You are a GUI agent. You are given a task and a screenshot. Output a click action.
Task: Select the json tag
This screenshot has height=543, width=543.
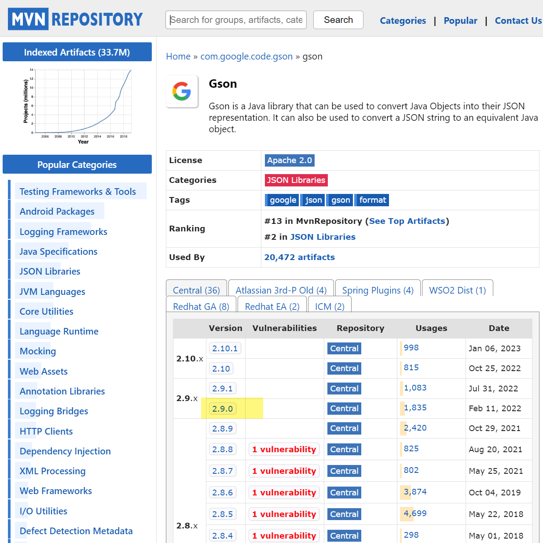click(x=313, y=200)
